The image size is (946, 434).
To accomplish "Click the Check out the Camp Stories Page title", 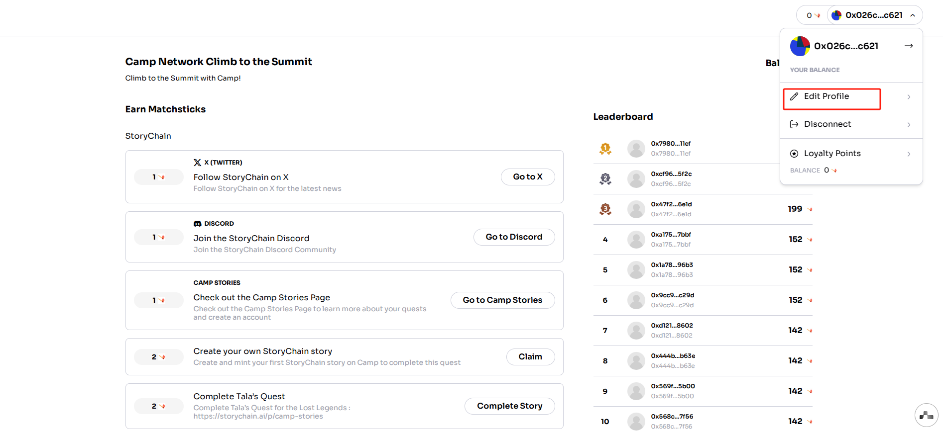I will pos(262,298).
